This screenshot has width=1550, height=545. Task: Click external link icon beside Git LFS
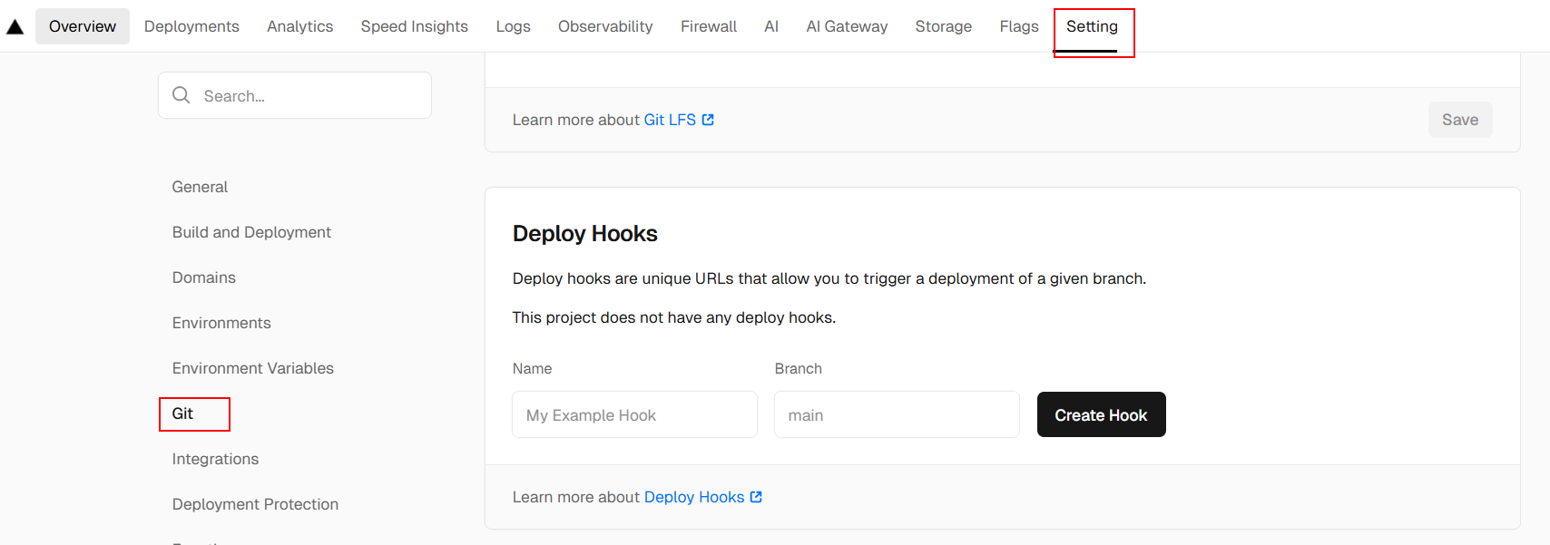coord(708,120)
